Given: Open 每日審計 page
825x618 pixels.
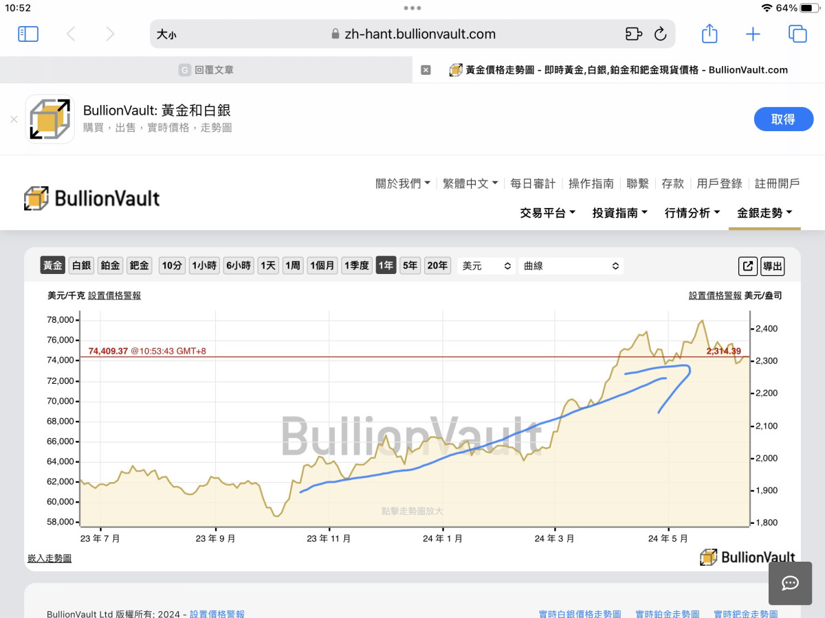Looking at the screenshot, I should 533,183.
